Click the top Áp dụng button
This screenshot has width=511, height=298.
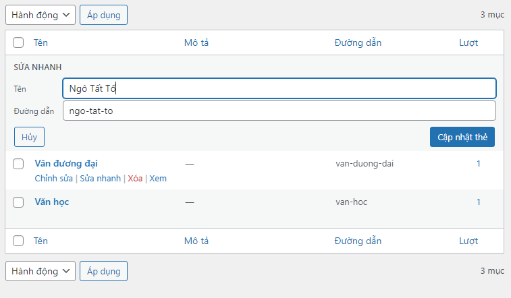pos(103,14)
